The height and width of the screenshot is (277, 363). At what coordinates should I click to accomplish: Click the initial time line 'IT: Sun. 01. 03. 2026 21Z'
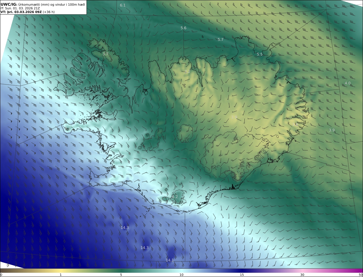point(21,8)
